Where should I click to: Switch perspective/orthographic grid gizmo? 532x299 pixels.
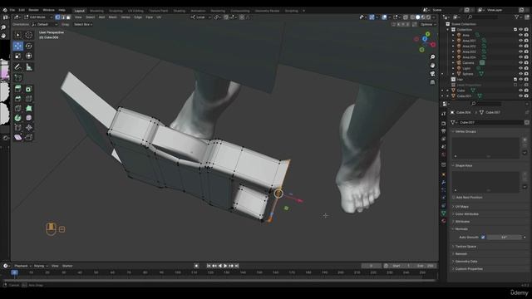(432, 82)
